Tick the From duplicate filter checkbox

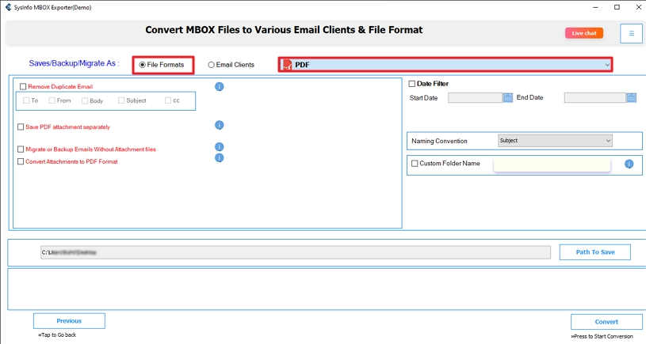(x=52, y=100)
